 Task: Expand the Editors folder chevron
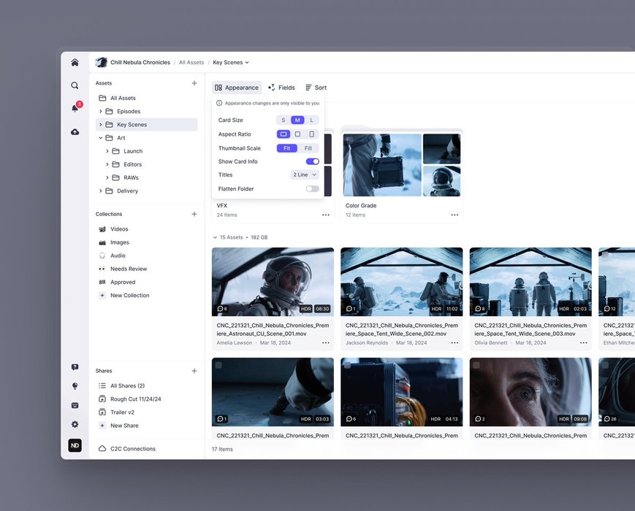coord(107,164)
